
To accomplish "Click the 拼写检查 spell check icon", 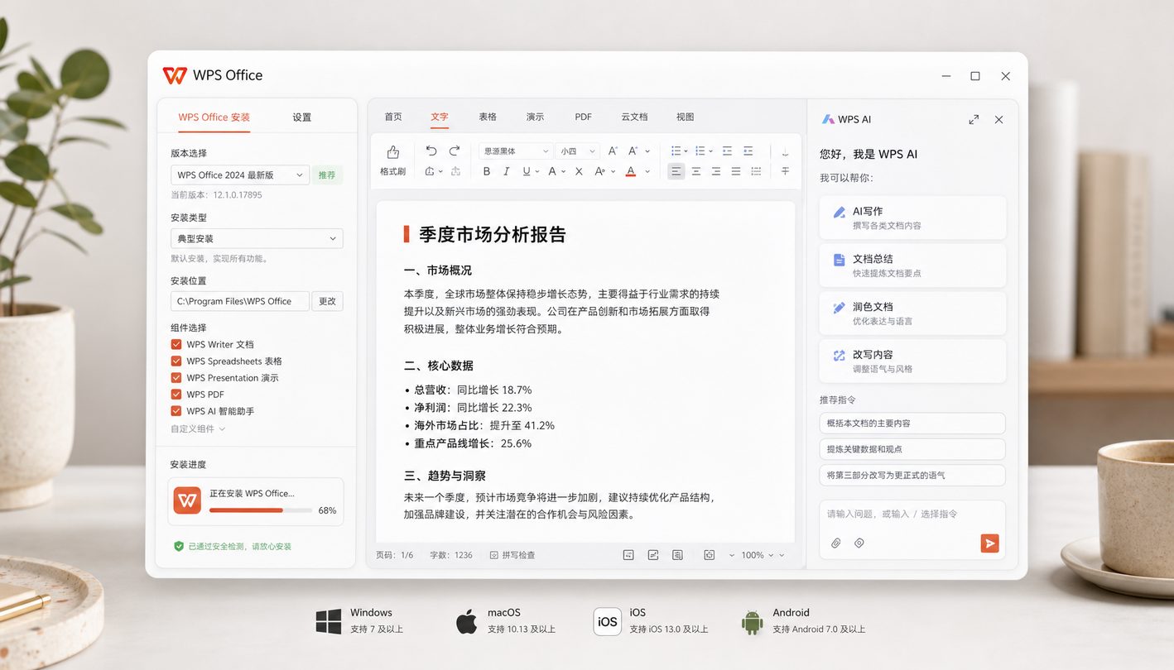I will tap(494, 555).
